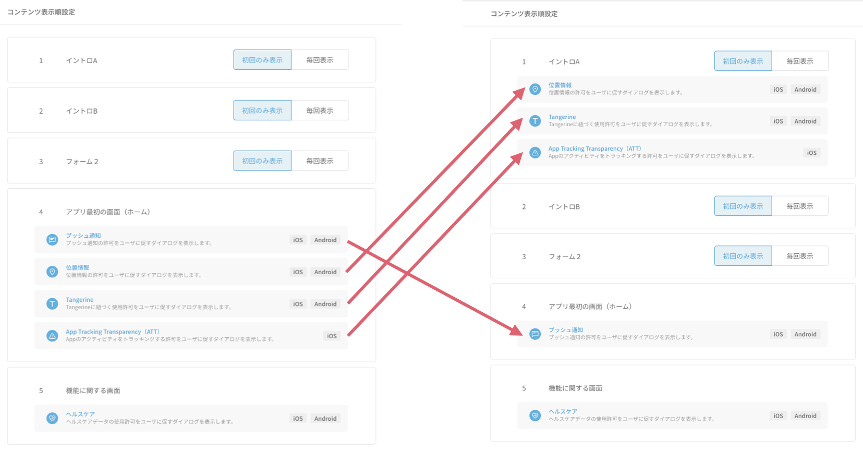863x453 pixels.
Task: Click iOS tag on 位置情報 row, left panel
Action: (x=298, y=272)
